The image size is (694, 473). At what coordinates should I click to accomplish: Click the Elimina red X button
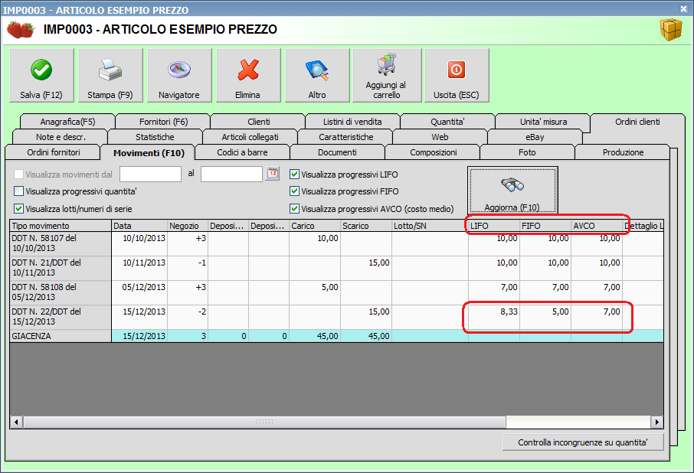(248, 76)
